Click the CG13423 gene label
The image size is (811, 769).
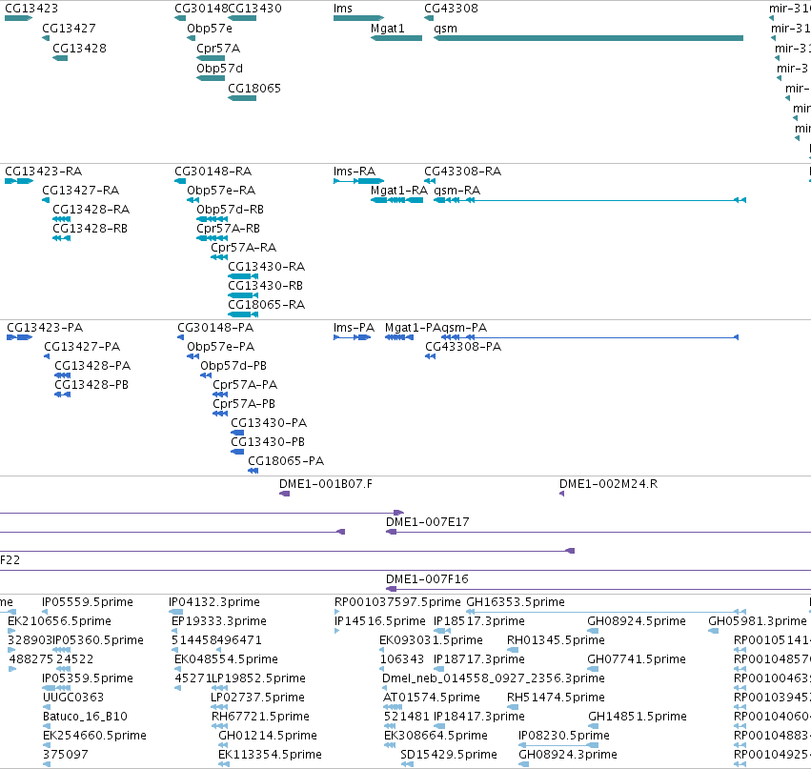point(31,9)
